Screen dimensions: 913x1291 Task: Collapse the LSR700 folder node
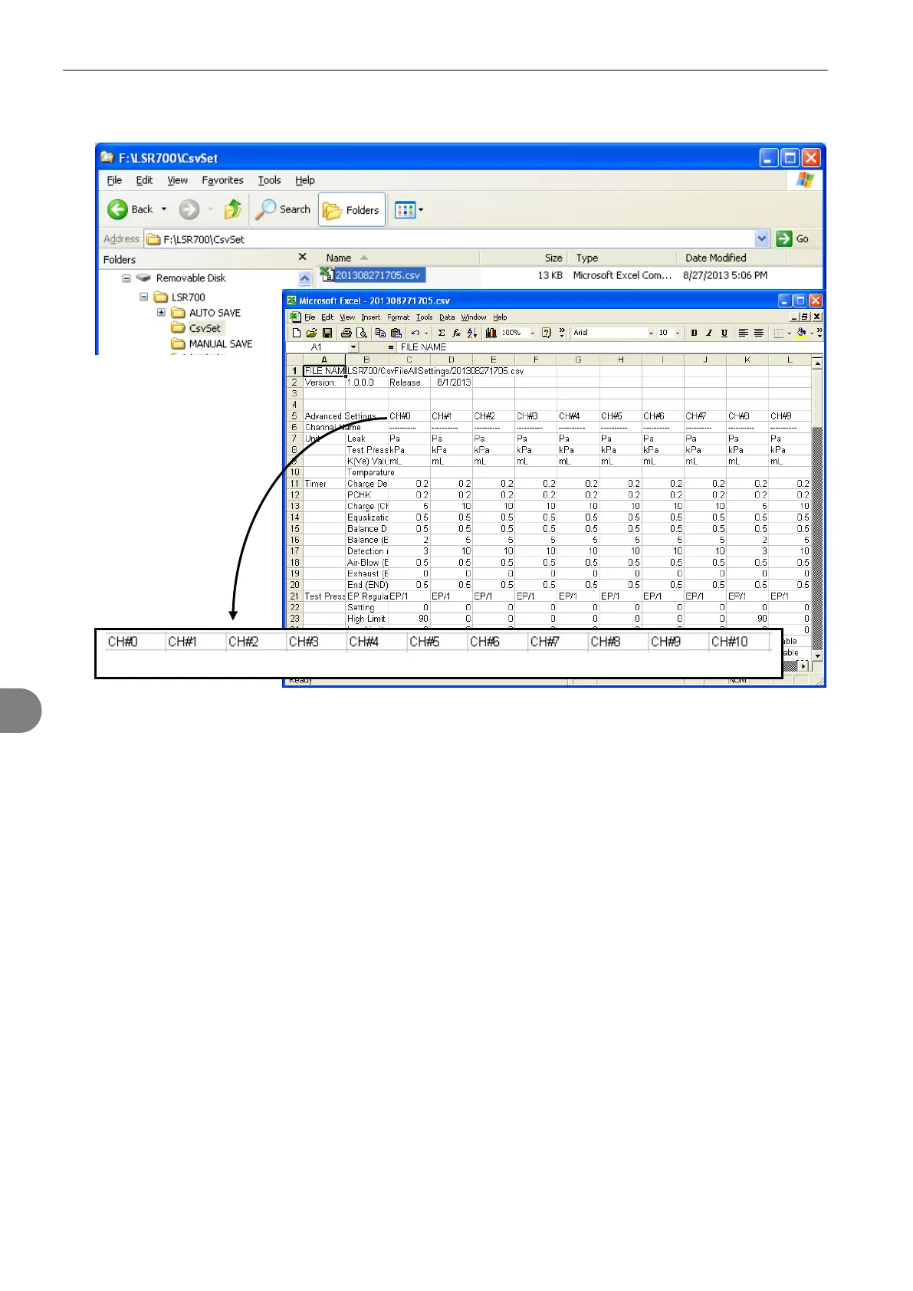(143, 297)
